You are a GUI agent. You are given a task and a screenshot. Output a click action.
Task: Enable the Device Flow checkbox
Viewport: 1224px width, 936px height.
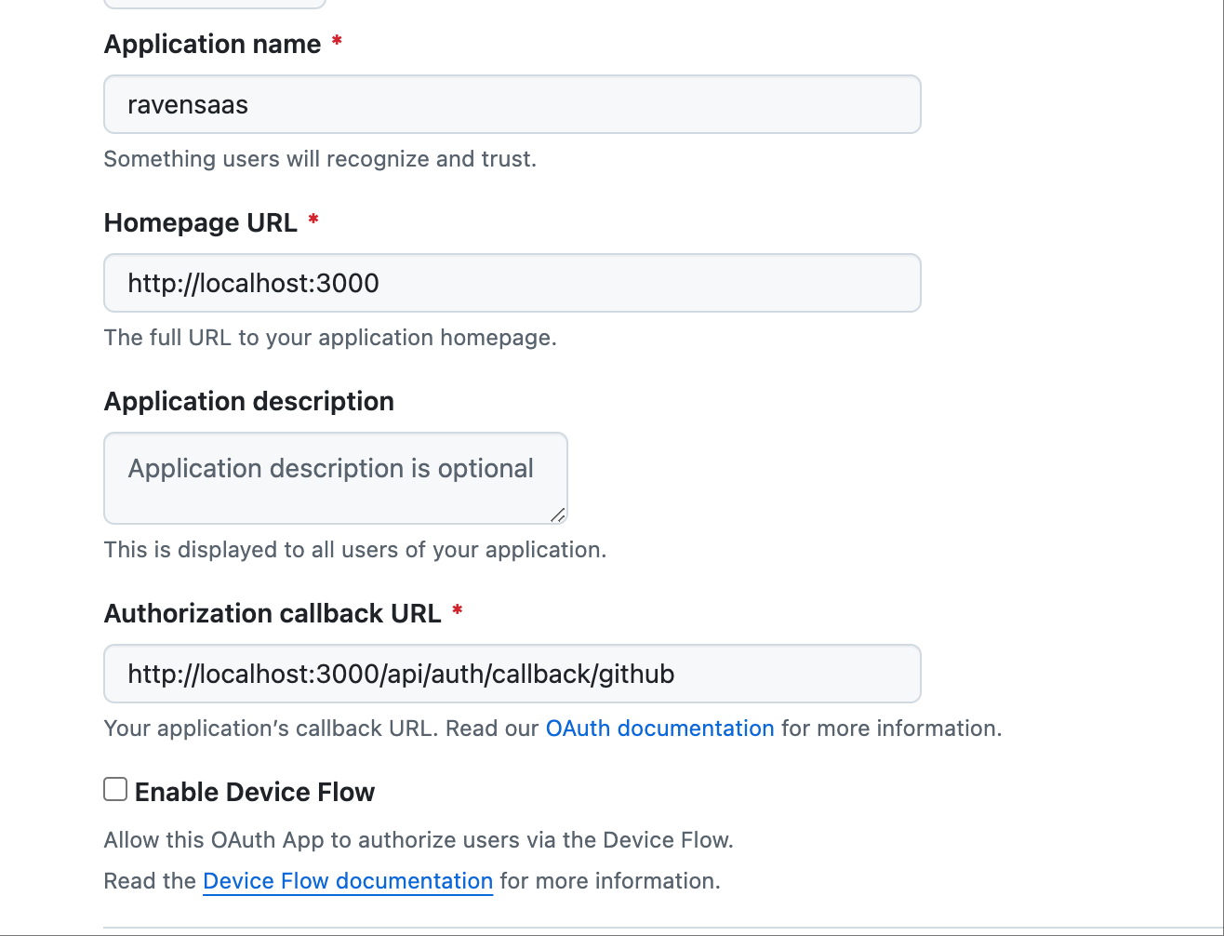(115, 790)
